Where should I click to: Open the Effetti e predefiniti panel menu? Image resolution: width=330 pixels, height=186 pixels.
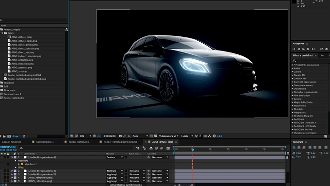pos(316,56)
